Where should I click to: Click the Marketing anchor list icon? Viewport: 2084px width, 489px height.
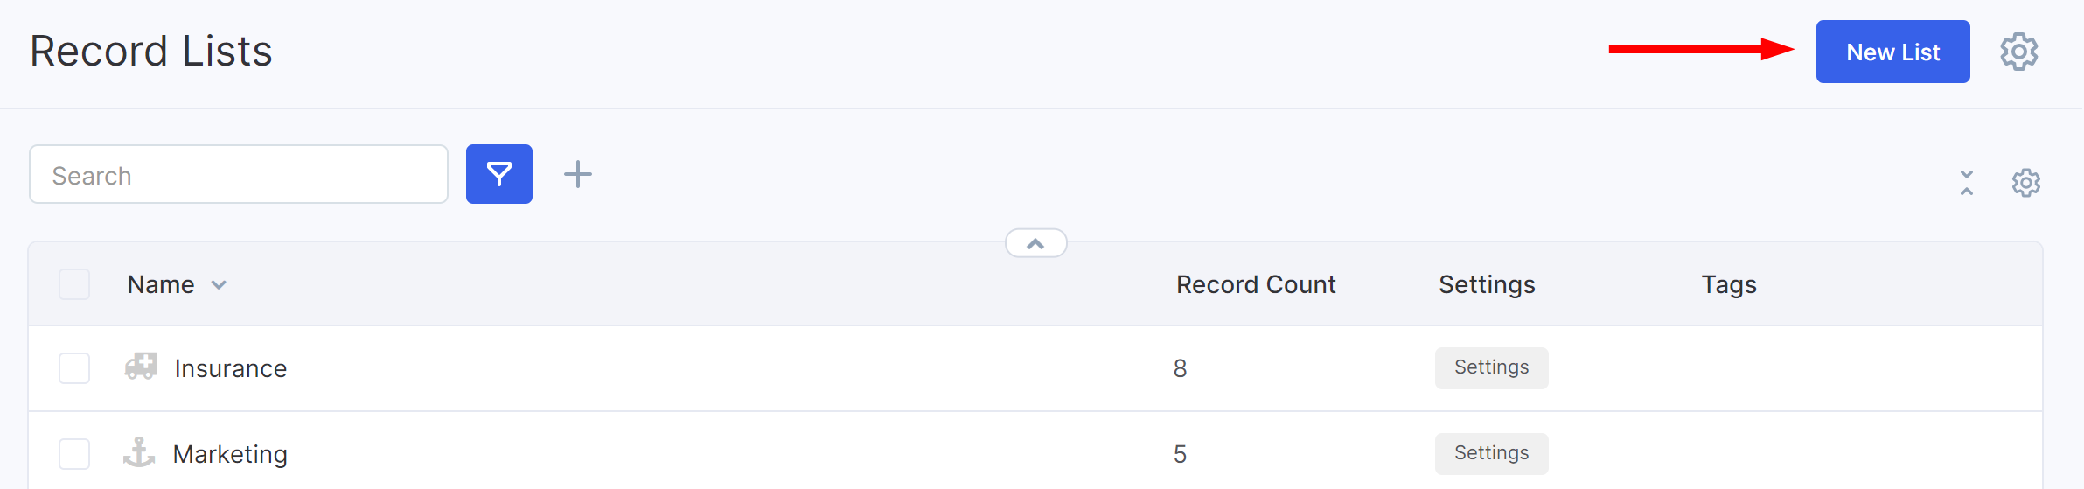tap(139, 452)
